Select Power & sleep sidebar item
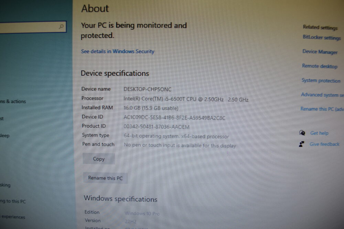 (x=4, y=136)
